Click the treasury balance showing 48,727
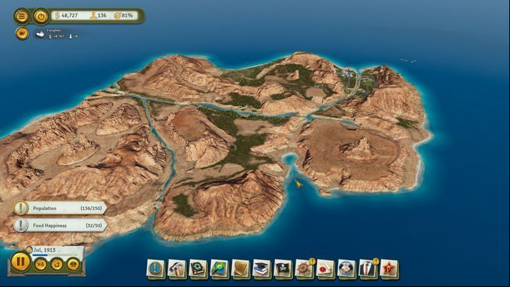The image size is (510, 287). tap(66, 16)
